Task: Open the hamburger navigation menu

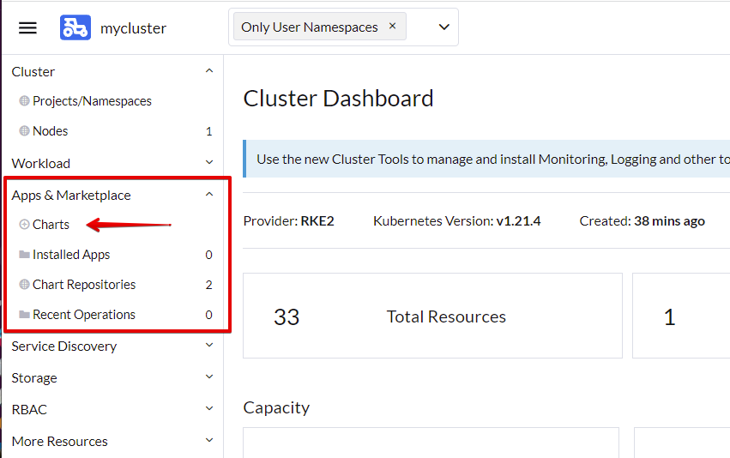Action: pos(27,28)
